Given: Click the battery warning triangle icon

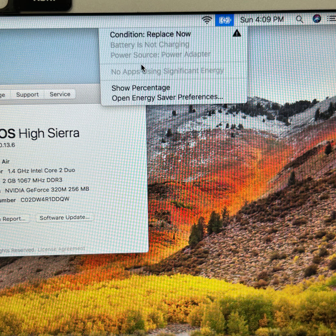Looking at the screenshot, I should coord(237,33).
